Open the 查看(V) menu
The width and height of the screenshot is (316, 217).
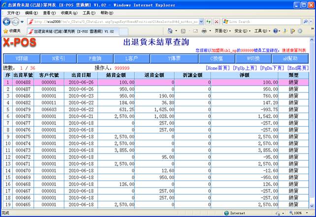[x=49, y=13]
